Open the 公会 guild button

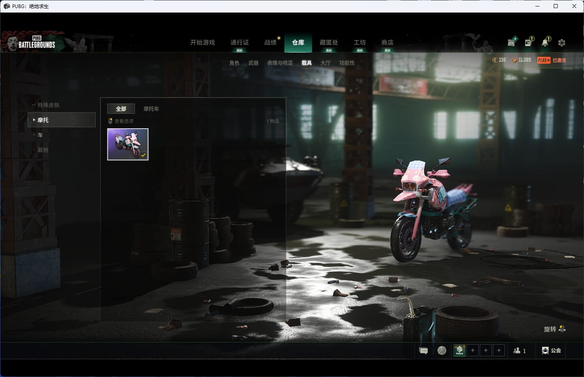552,350
